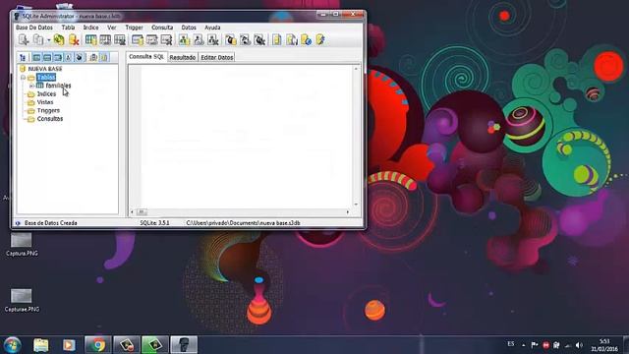Click the New Database toolbar icon
Viewport: 629px width, 354px height.
24,39
